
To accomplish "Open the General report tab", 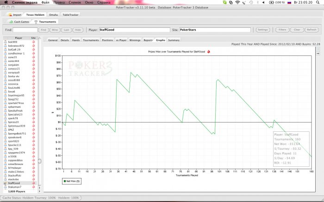I will pyautogui.click(x=53, y=40).
